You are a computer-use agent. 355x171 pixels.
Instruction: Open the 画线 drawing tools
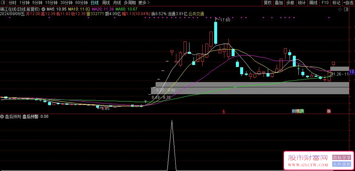pos(313,3)
